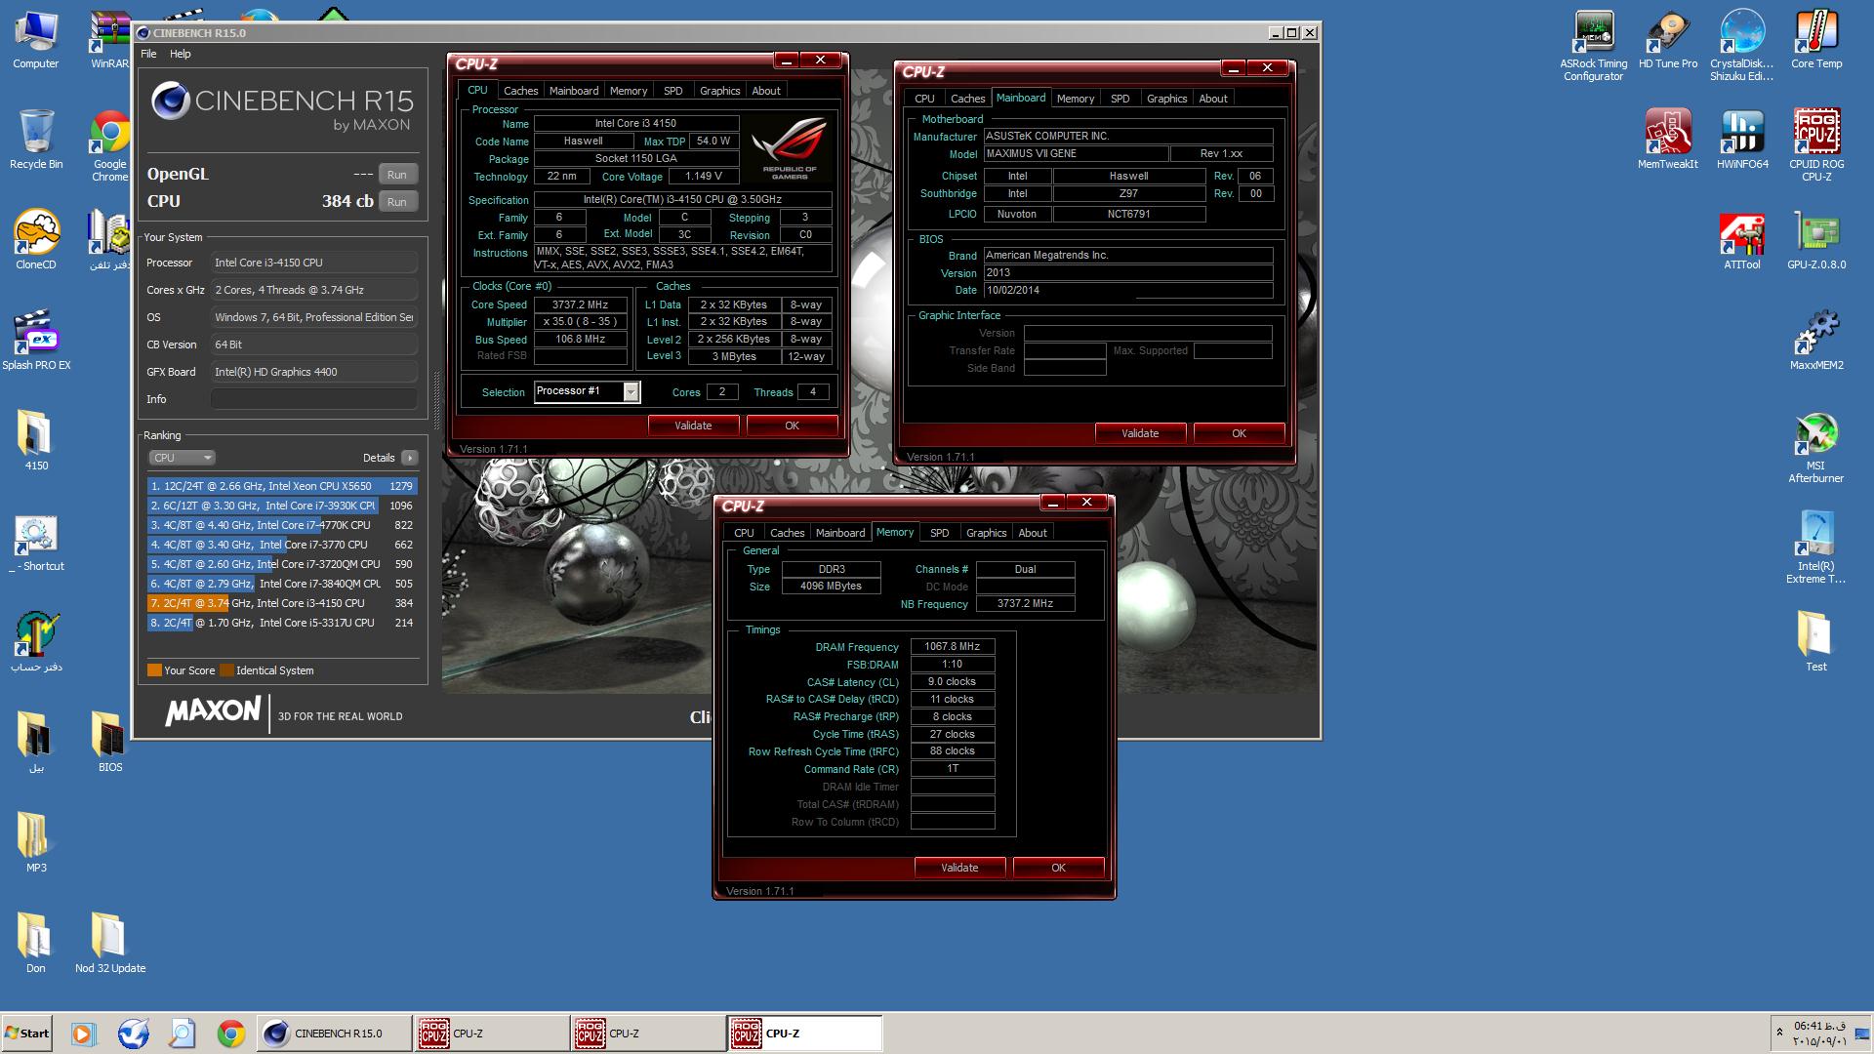The width and height of the screenshot is (1874, 1054).
Task: Launch CrystalDisk Shizuku Edition icon
Action: coord(1742,46)
